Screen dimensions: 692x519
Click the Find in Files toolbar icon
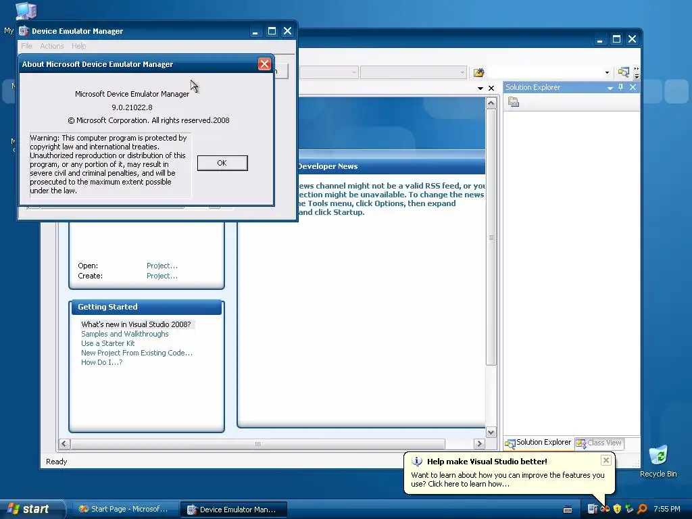click(478, 72)
